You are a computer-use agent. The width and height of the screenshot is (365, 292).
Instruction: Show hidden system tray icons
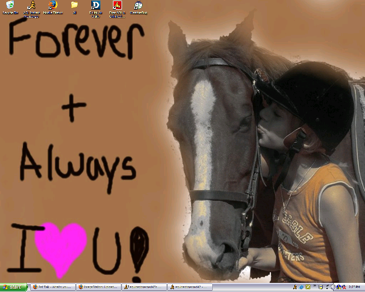(333, 287)
